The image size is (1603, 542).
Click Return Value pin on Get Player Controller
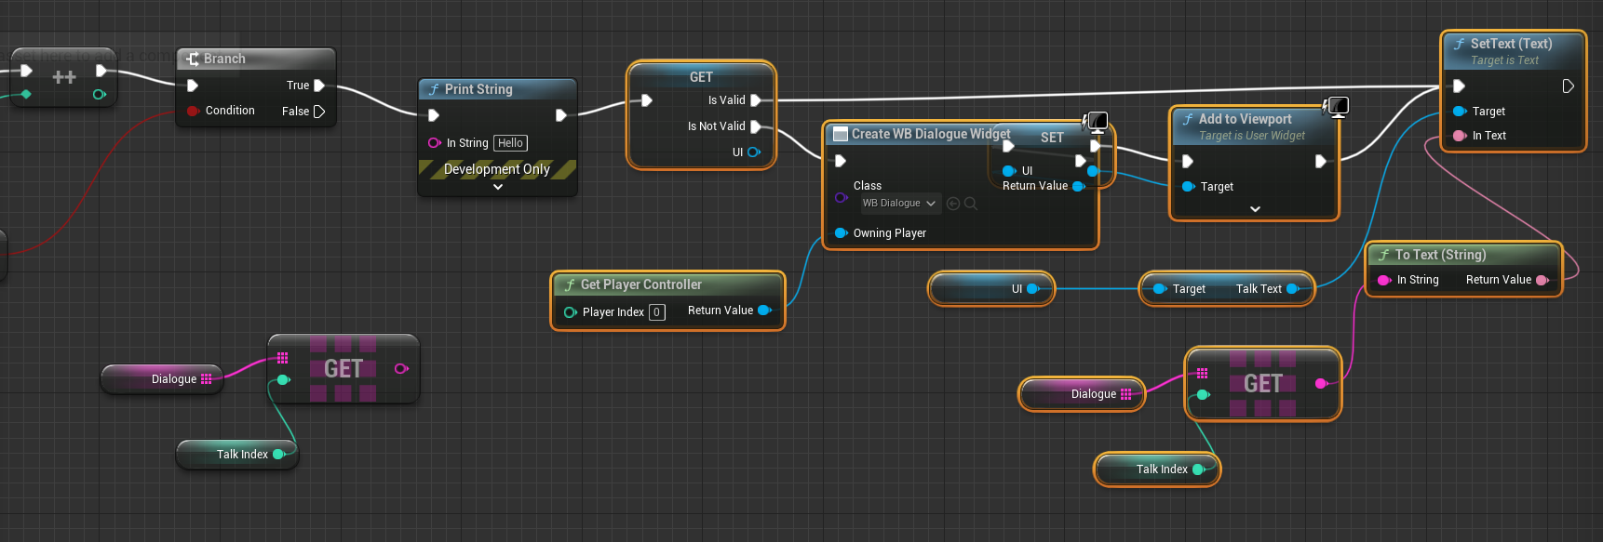click(764, 311)
